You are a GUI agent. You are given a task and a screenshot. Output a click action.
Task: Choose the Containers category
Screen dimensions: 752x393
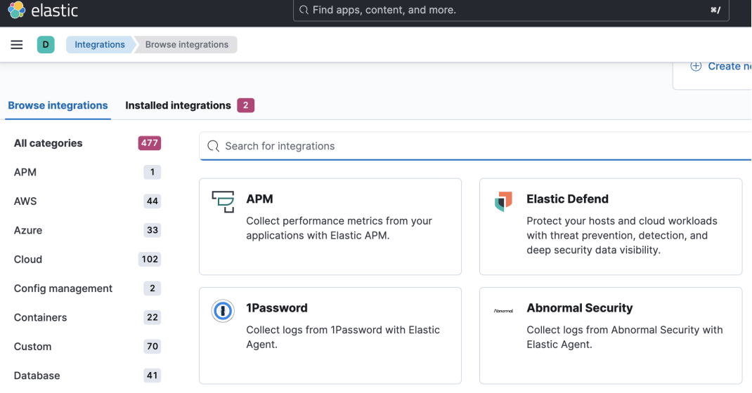tap(40, 318)
